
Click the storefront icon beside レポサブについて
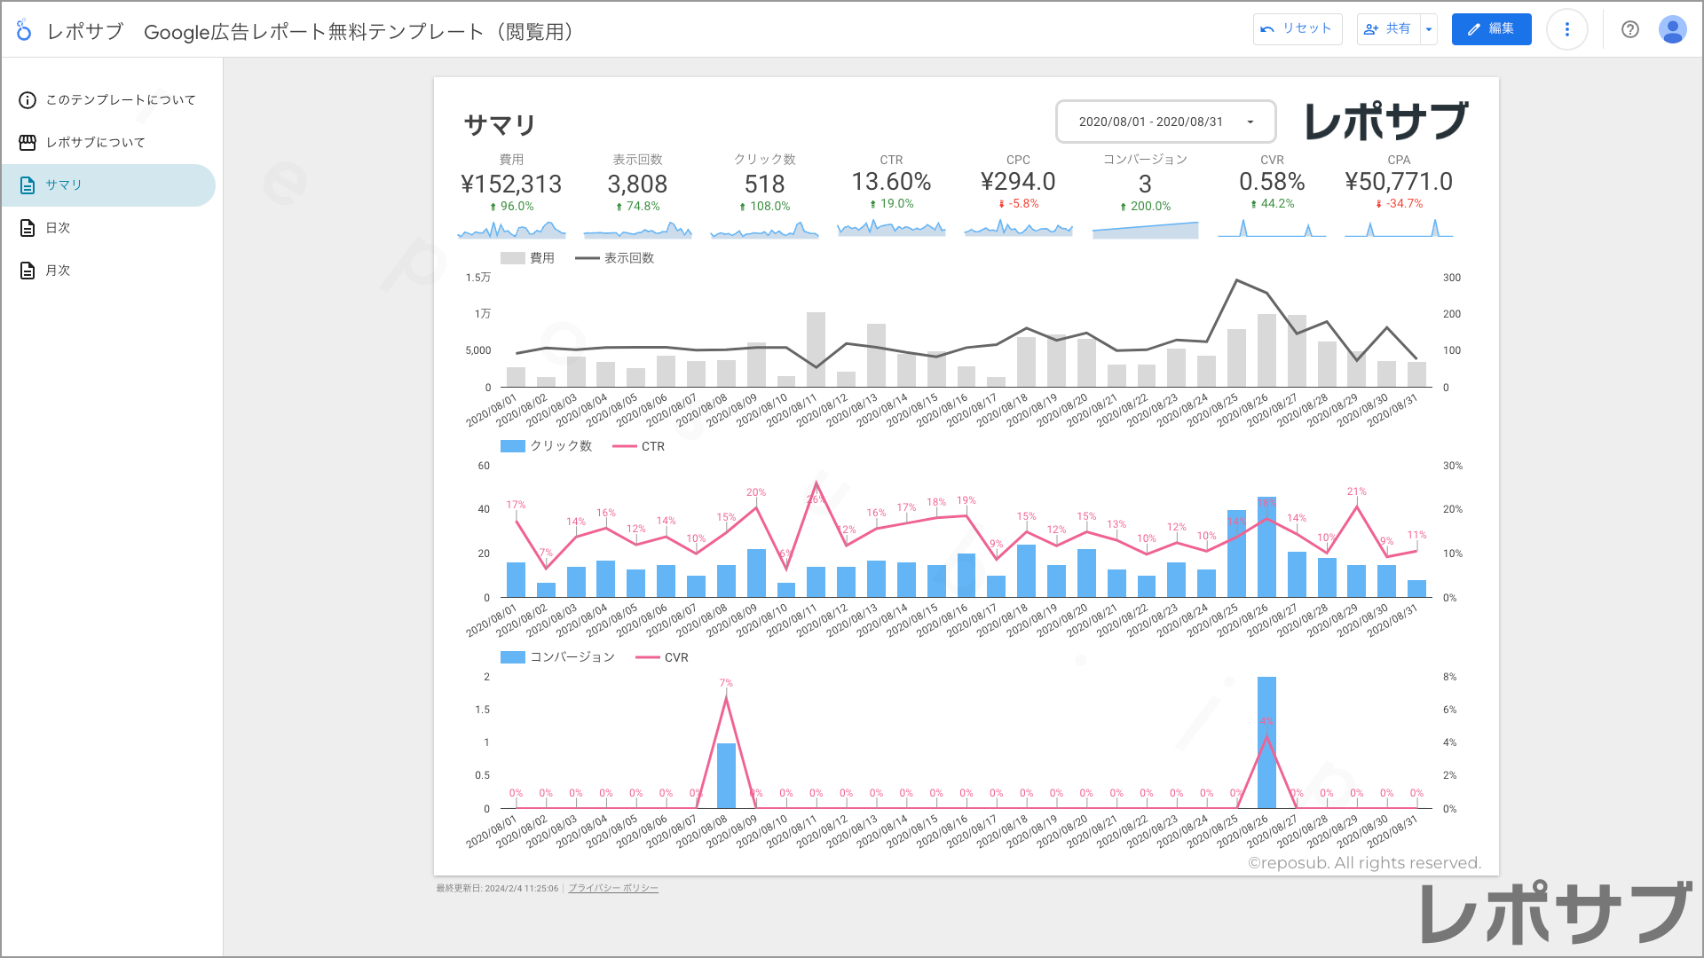pos(27,142)
